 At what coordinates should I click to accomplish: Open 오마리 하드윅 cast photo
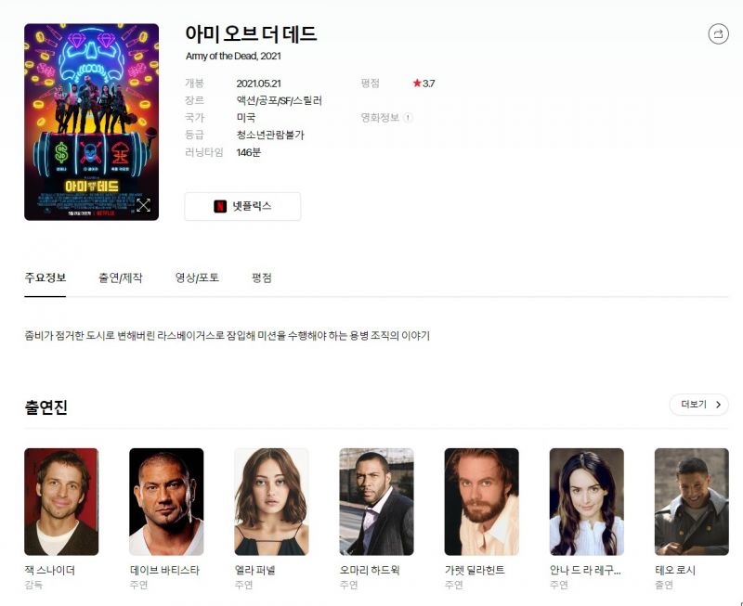[376, 501]
